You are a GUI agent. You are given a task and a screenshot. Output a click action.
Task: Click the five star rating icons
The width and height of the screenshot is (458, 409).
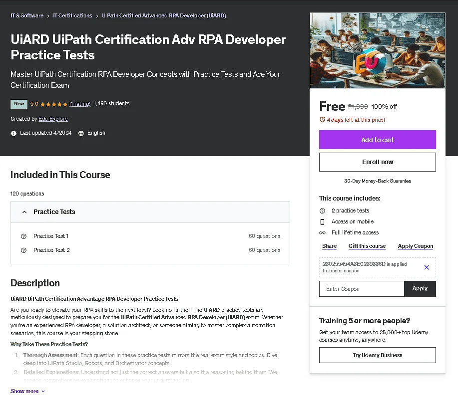click(x=54, y=104)
